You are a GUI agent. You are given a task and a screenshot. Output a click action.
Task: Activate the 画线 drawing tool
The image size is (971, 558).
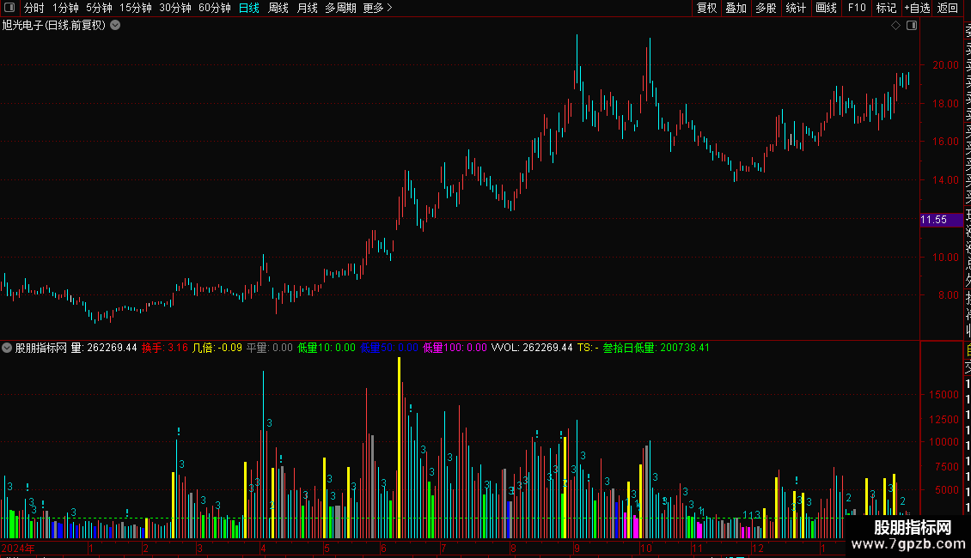pyautogui.click(x=826, y=8)
